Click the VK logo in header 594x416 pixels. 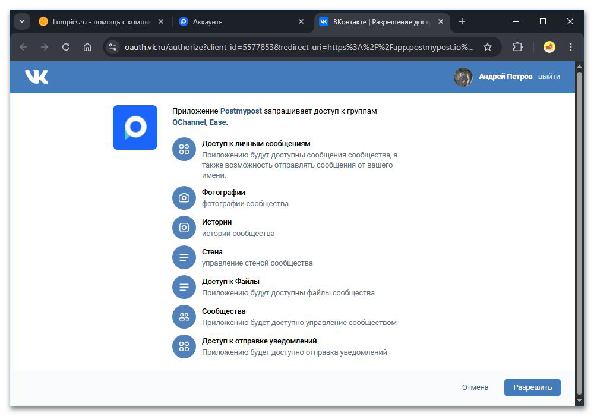(x=36, y=77)
